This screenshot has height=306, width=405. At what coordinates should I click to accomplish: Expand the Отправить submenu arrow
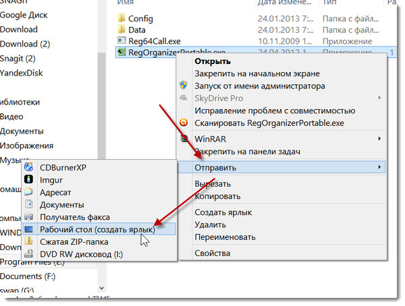pyautogui.click(x=379, y=167)
